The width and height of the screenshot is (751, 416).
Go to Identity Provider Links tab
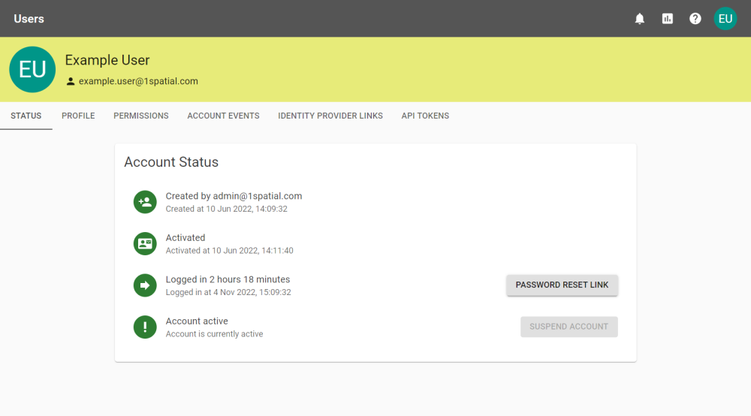tap(330, 116)
